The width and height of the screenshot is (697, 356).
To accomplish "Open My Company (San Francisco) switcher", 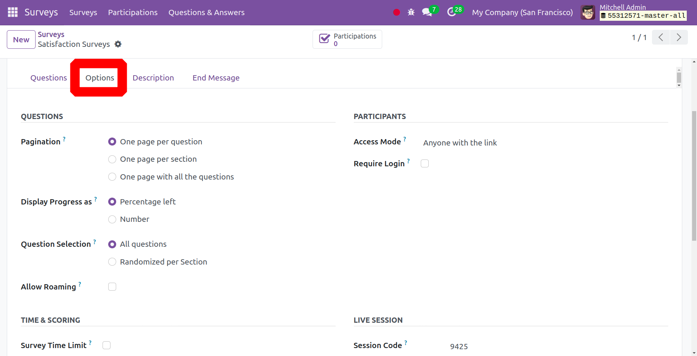I will (522, 12).
